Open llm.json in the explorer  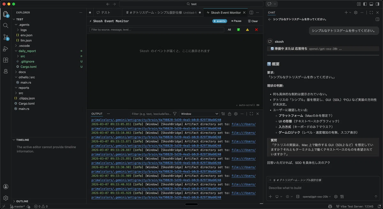tap(26, 40)
